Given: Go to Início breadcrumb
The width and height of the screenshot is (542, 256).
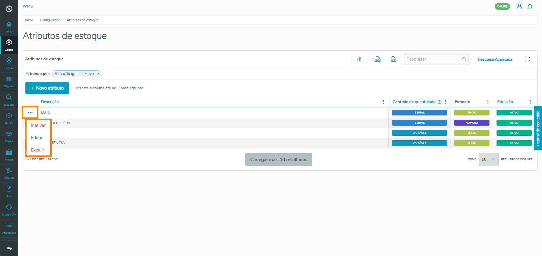Looking at the screenshot, I should [29, 20].
